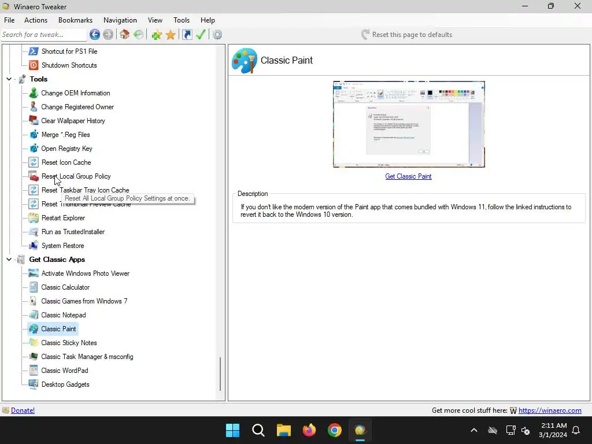Click the green checkmark toolbar icon
This screenshot has width=592, height=444.
(x=201, y=35)
